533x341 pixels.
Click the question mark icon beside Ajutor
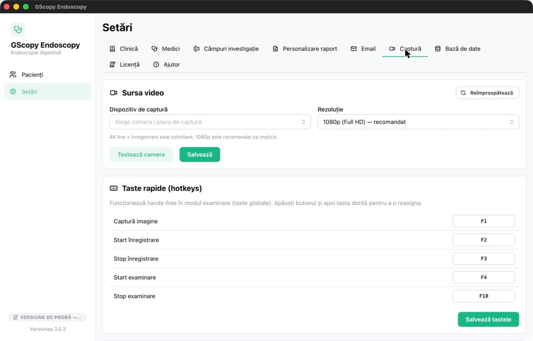[x=156, y=64]
